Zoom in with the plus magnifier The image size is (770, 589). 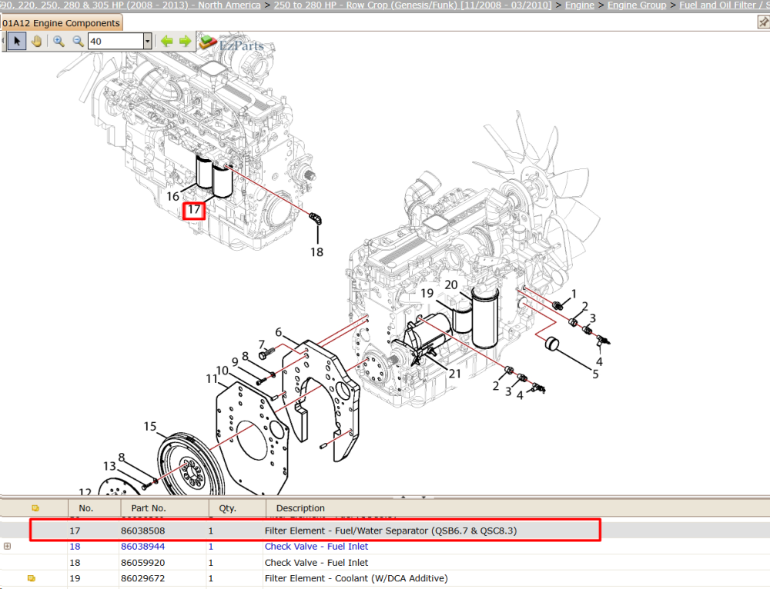[59, 42]
